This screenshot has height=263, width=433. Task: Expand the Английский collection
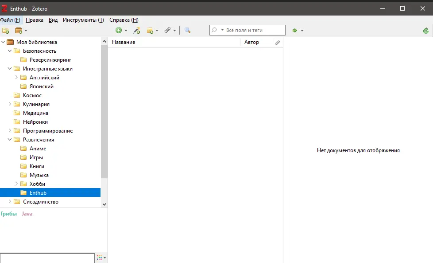16,78
